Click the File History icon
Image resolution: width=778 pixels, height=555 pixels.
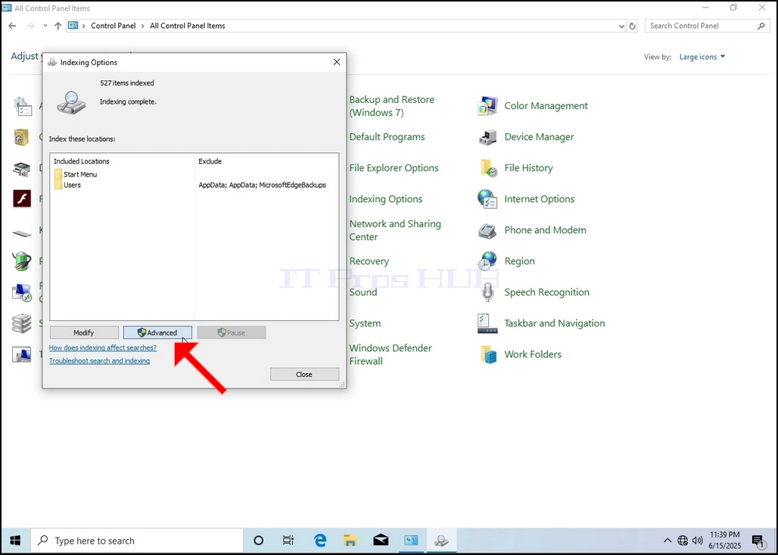(487, 168)
